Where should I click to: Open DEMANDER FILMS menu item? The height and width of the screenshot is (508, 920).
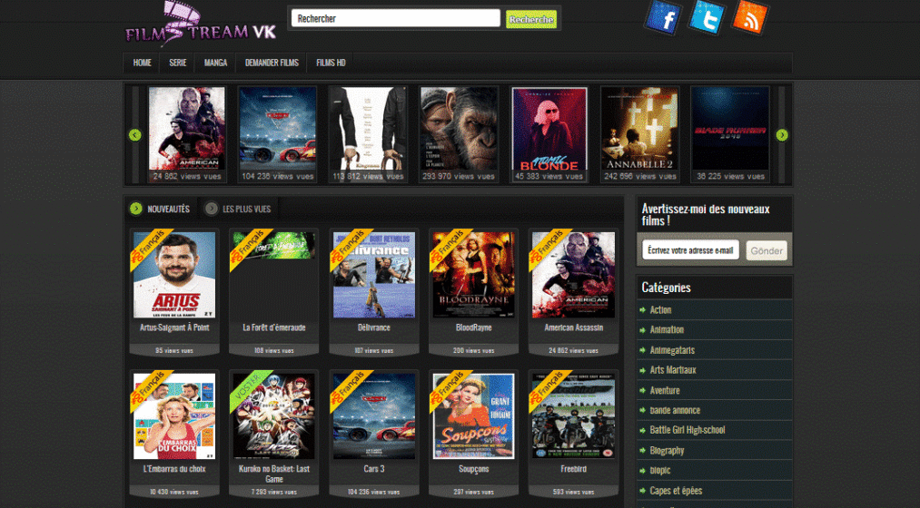272,63
